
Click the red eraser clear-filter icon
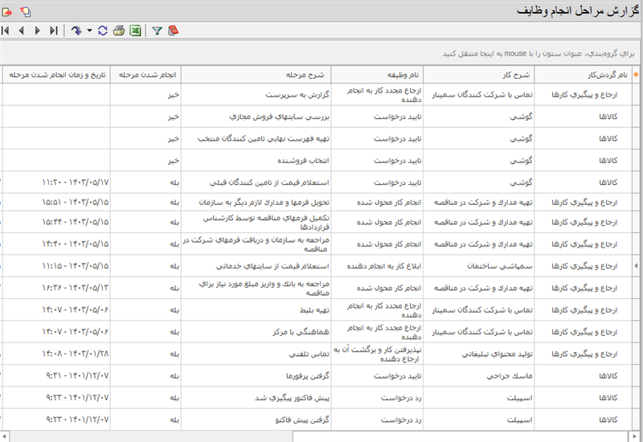tap(174, 31)
